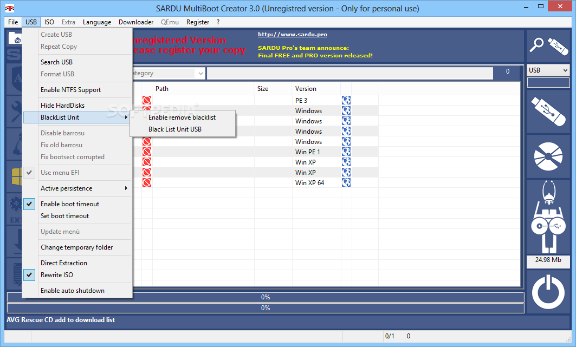Click the upper 0% progress bar

266,297
